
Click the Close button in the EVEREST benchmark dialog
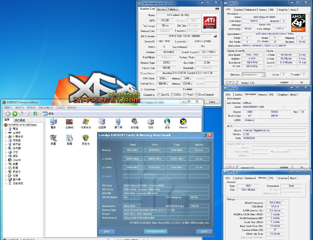pos(204,231)
